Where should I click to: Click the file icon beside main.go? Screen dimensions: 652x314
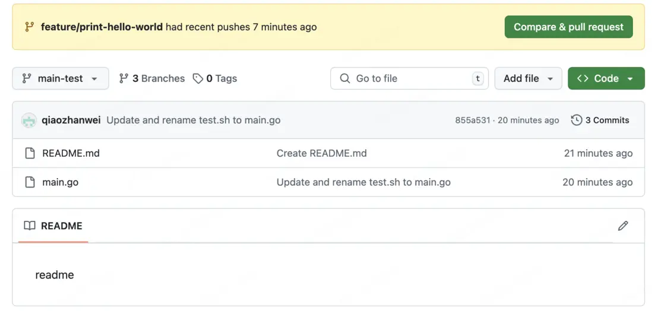(30, 182)
